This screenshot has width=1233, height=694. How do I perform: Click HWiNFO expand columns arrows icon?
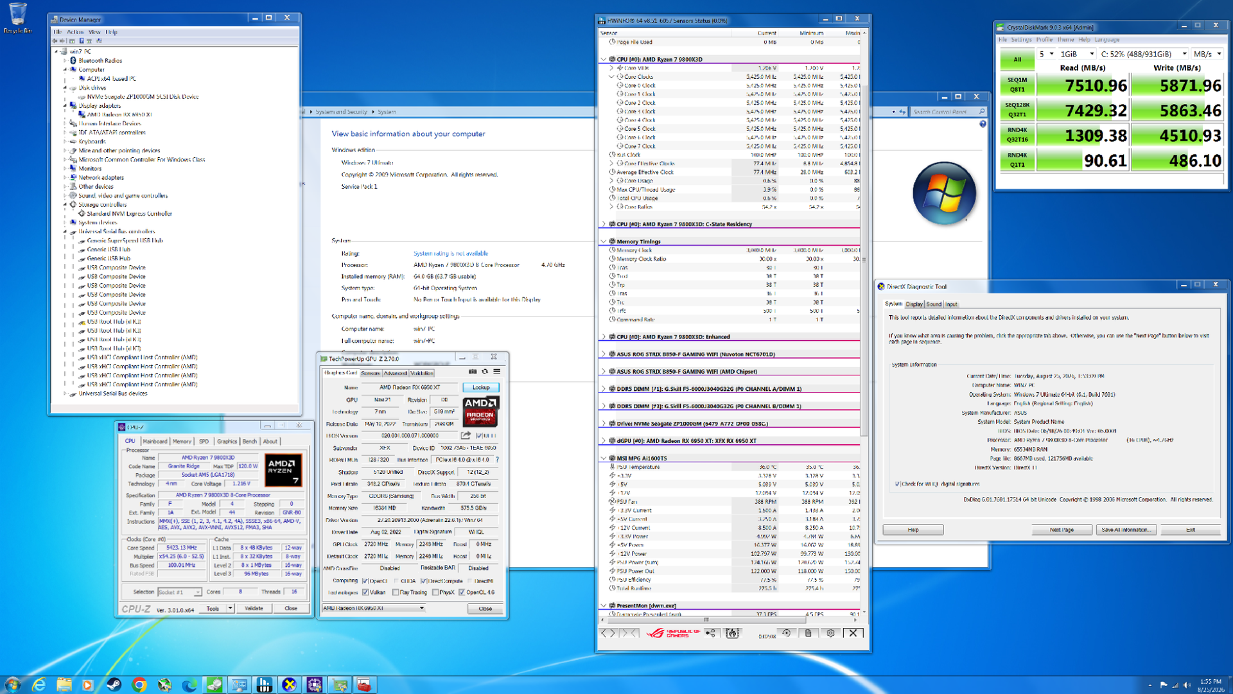608,633
